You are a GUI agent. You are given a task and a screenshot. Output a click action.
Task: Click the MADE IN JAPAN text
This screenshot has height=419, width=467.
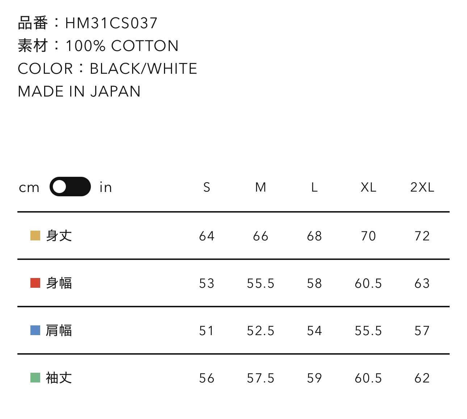79,91
